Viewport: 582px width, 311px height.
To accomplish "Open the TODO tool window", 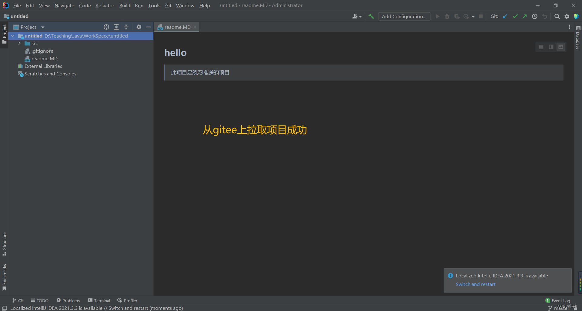I will coord(40,300).
